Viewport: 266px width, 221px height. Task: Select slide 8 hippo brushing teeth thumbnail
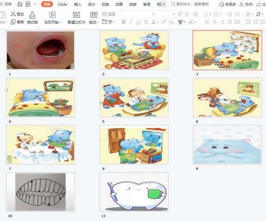click(134, 145)
